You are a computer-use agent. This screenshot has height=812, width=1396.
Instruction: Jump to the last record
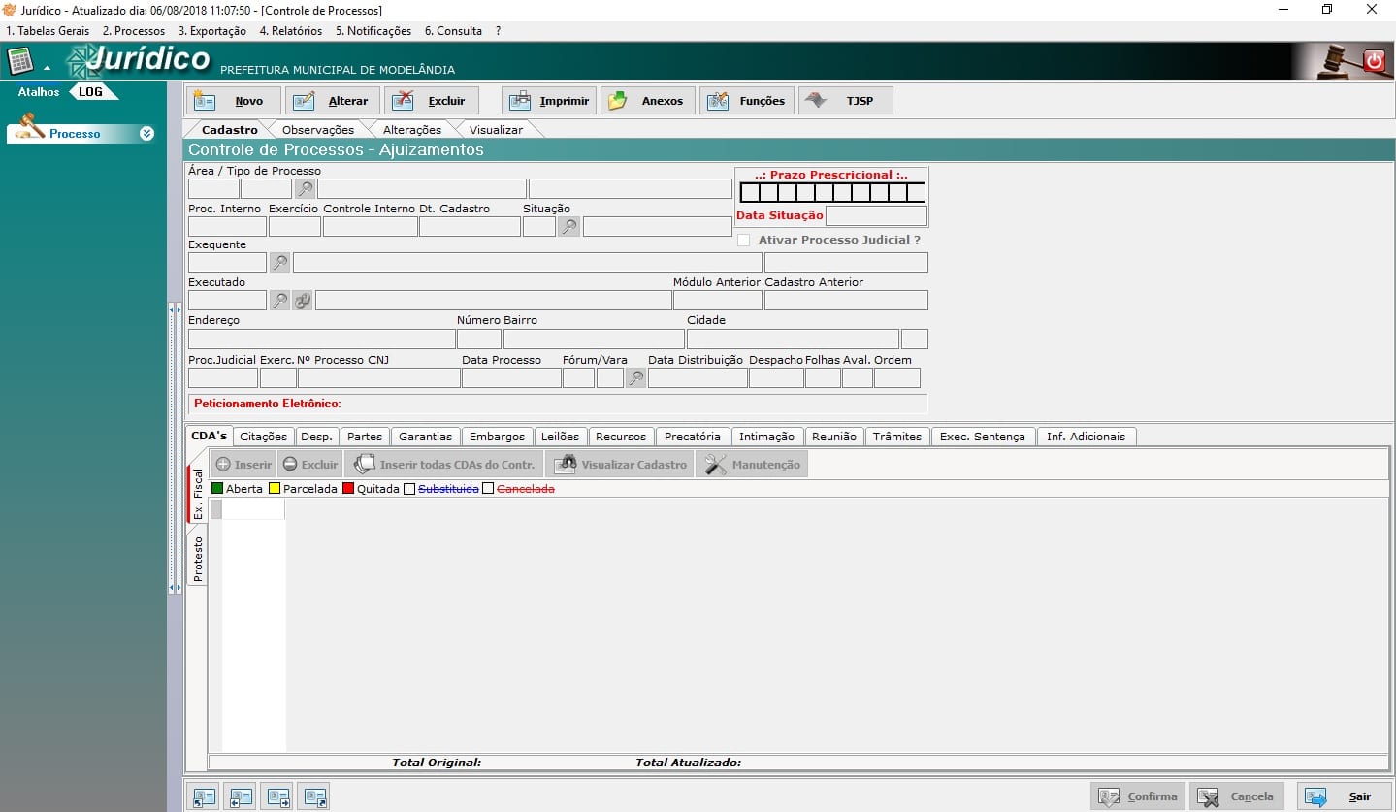(x=313, y=796)
